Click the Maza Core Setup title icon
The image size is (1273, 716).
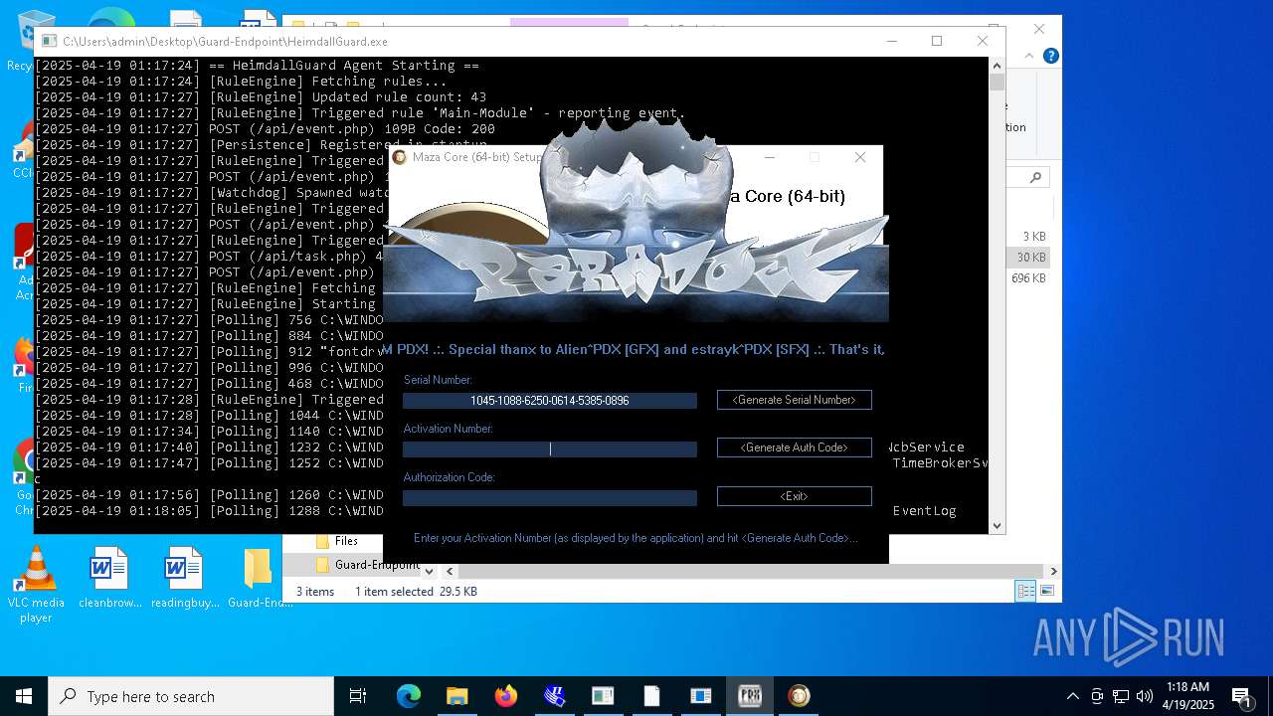coord(400,157)
